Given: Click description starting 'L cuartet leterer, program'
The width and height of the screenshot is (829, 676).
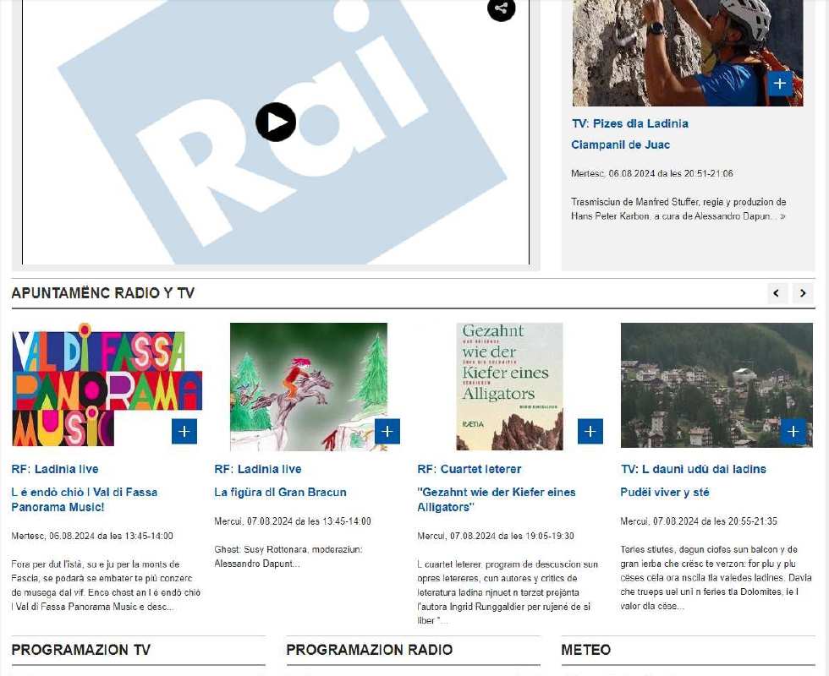Looking at the screenshot, I should 508,592.
